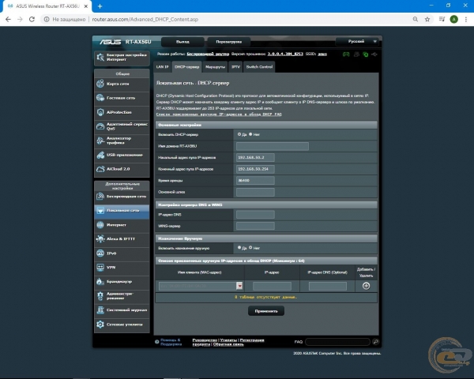Open Quick Internet Setup icon
Screen dimensions: 474x379
point(100,57)
